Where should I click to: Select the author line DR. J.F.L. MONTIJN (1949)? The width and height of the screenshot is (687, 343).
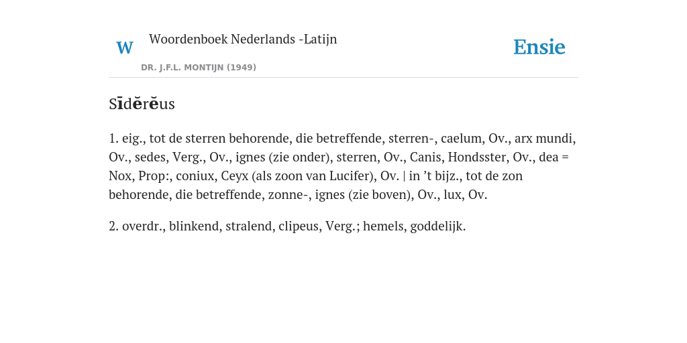[x=199, y=68]
